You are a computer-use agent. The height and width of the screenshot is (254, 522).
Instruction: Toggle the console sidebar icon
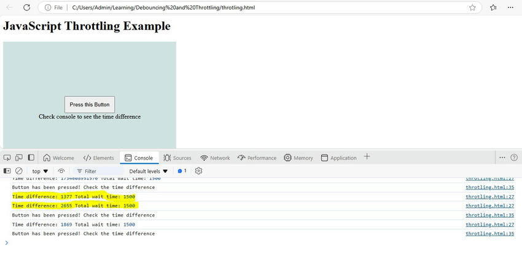(x=7, y=171)
